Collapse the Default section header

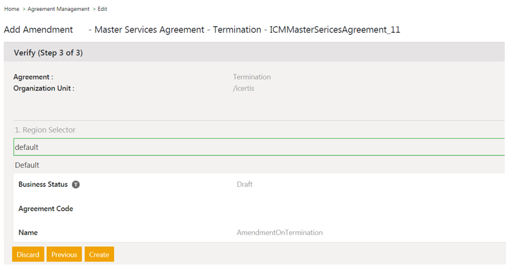[27, 165]
